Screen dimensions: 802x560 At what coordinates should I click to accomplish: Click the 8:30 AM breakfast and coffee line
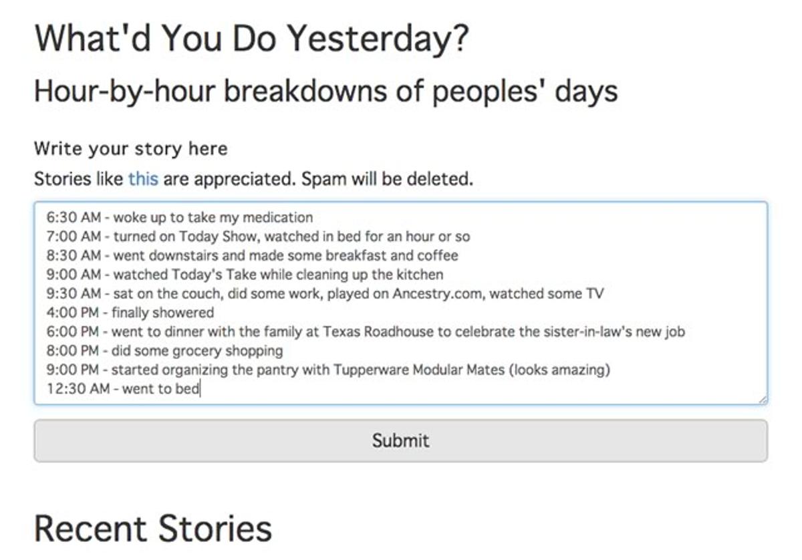click(252, 255)
